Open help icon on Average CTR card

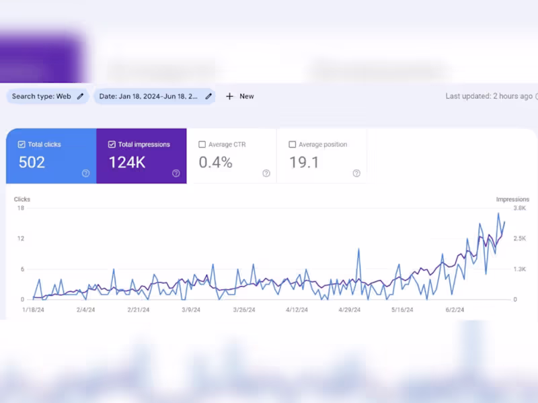[266, 173]
